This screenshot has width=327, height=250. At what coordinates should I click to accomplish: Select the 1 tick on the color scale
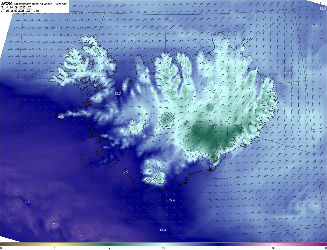point(55,248)
